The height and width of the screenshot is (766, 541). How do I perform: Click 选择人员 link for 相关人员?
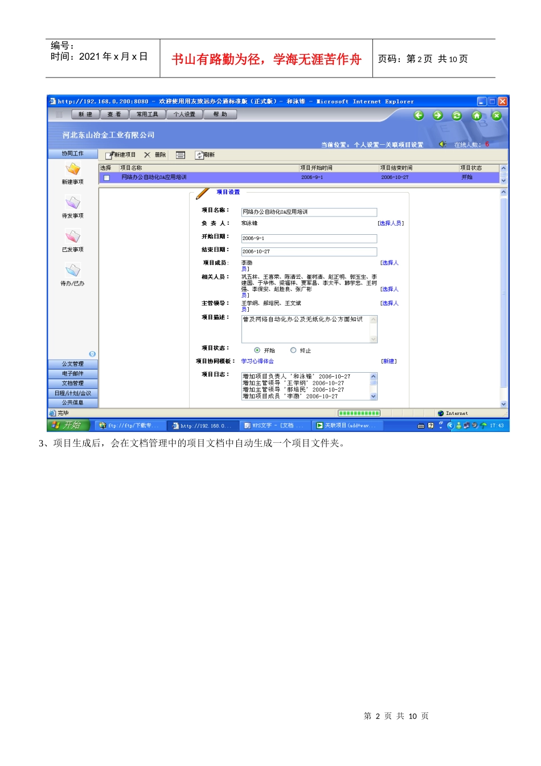[390, 290]
